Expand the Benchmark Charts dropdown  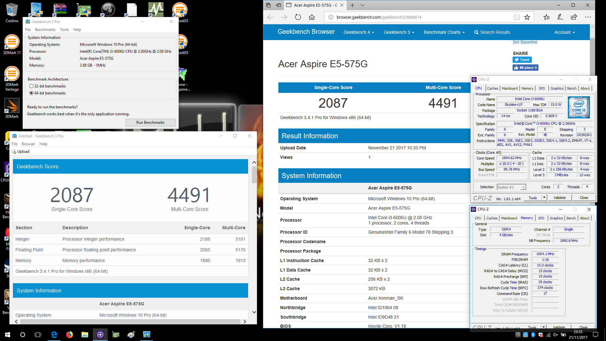click(x=444, y=32)
